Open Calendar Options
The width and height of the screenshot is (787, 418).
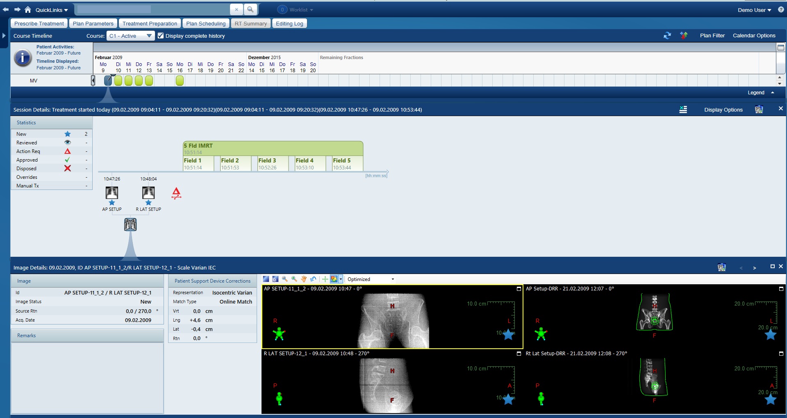pos(754,35)
